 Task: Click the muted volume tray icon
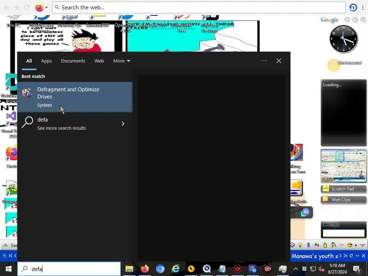click(321, 269)
